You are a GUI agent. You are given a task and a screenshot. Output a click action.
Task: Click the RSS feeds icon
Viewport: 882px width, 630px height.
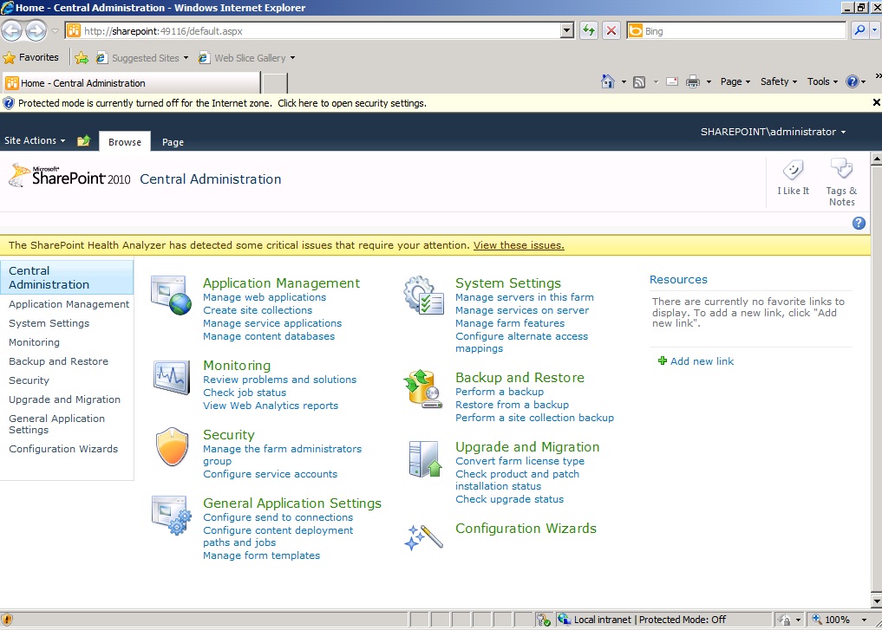coord(639,82)
